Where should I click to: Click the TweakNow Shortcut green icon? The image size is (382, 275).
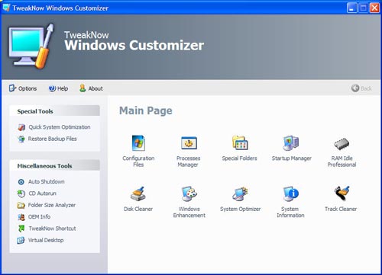(x=21, y=229)
